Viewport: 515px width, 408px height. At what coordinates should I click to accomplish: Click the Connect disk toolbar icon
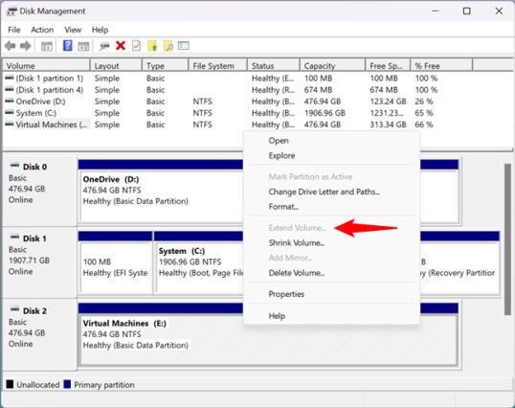(104, 46)
